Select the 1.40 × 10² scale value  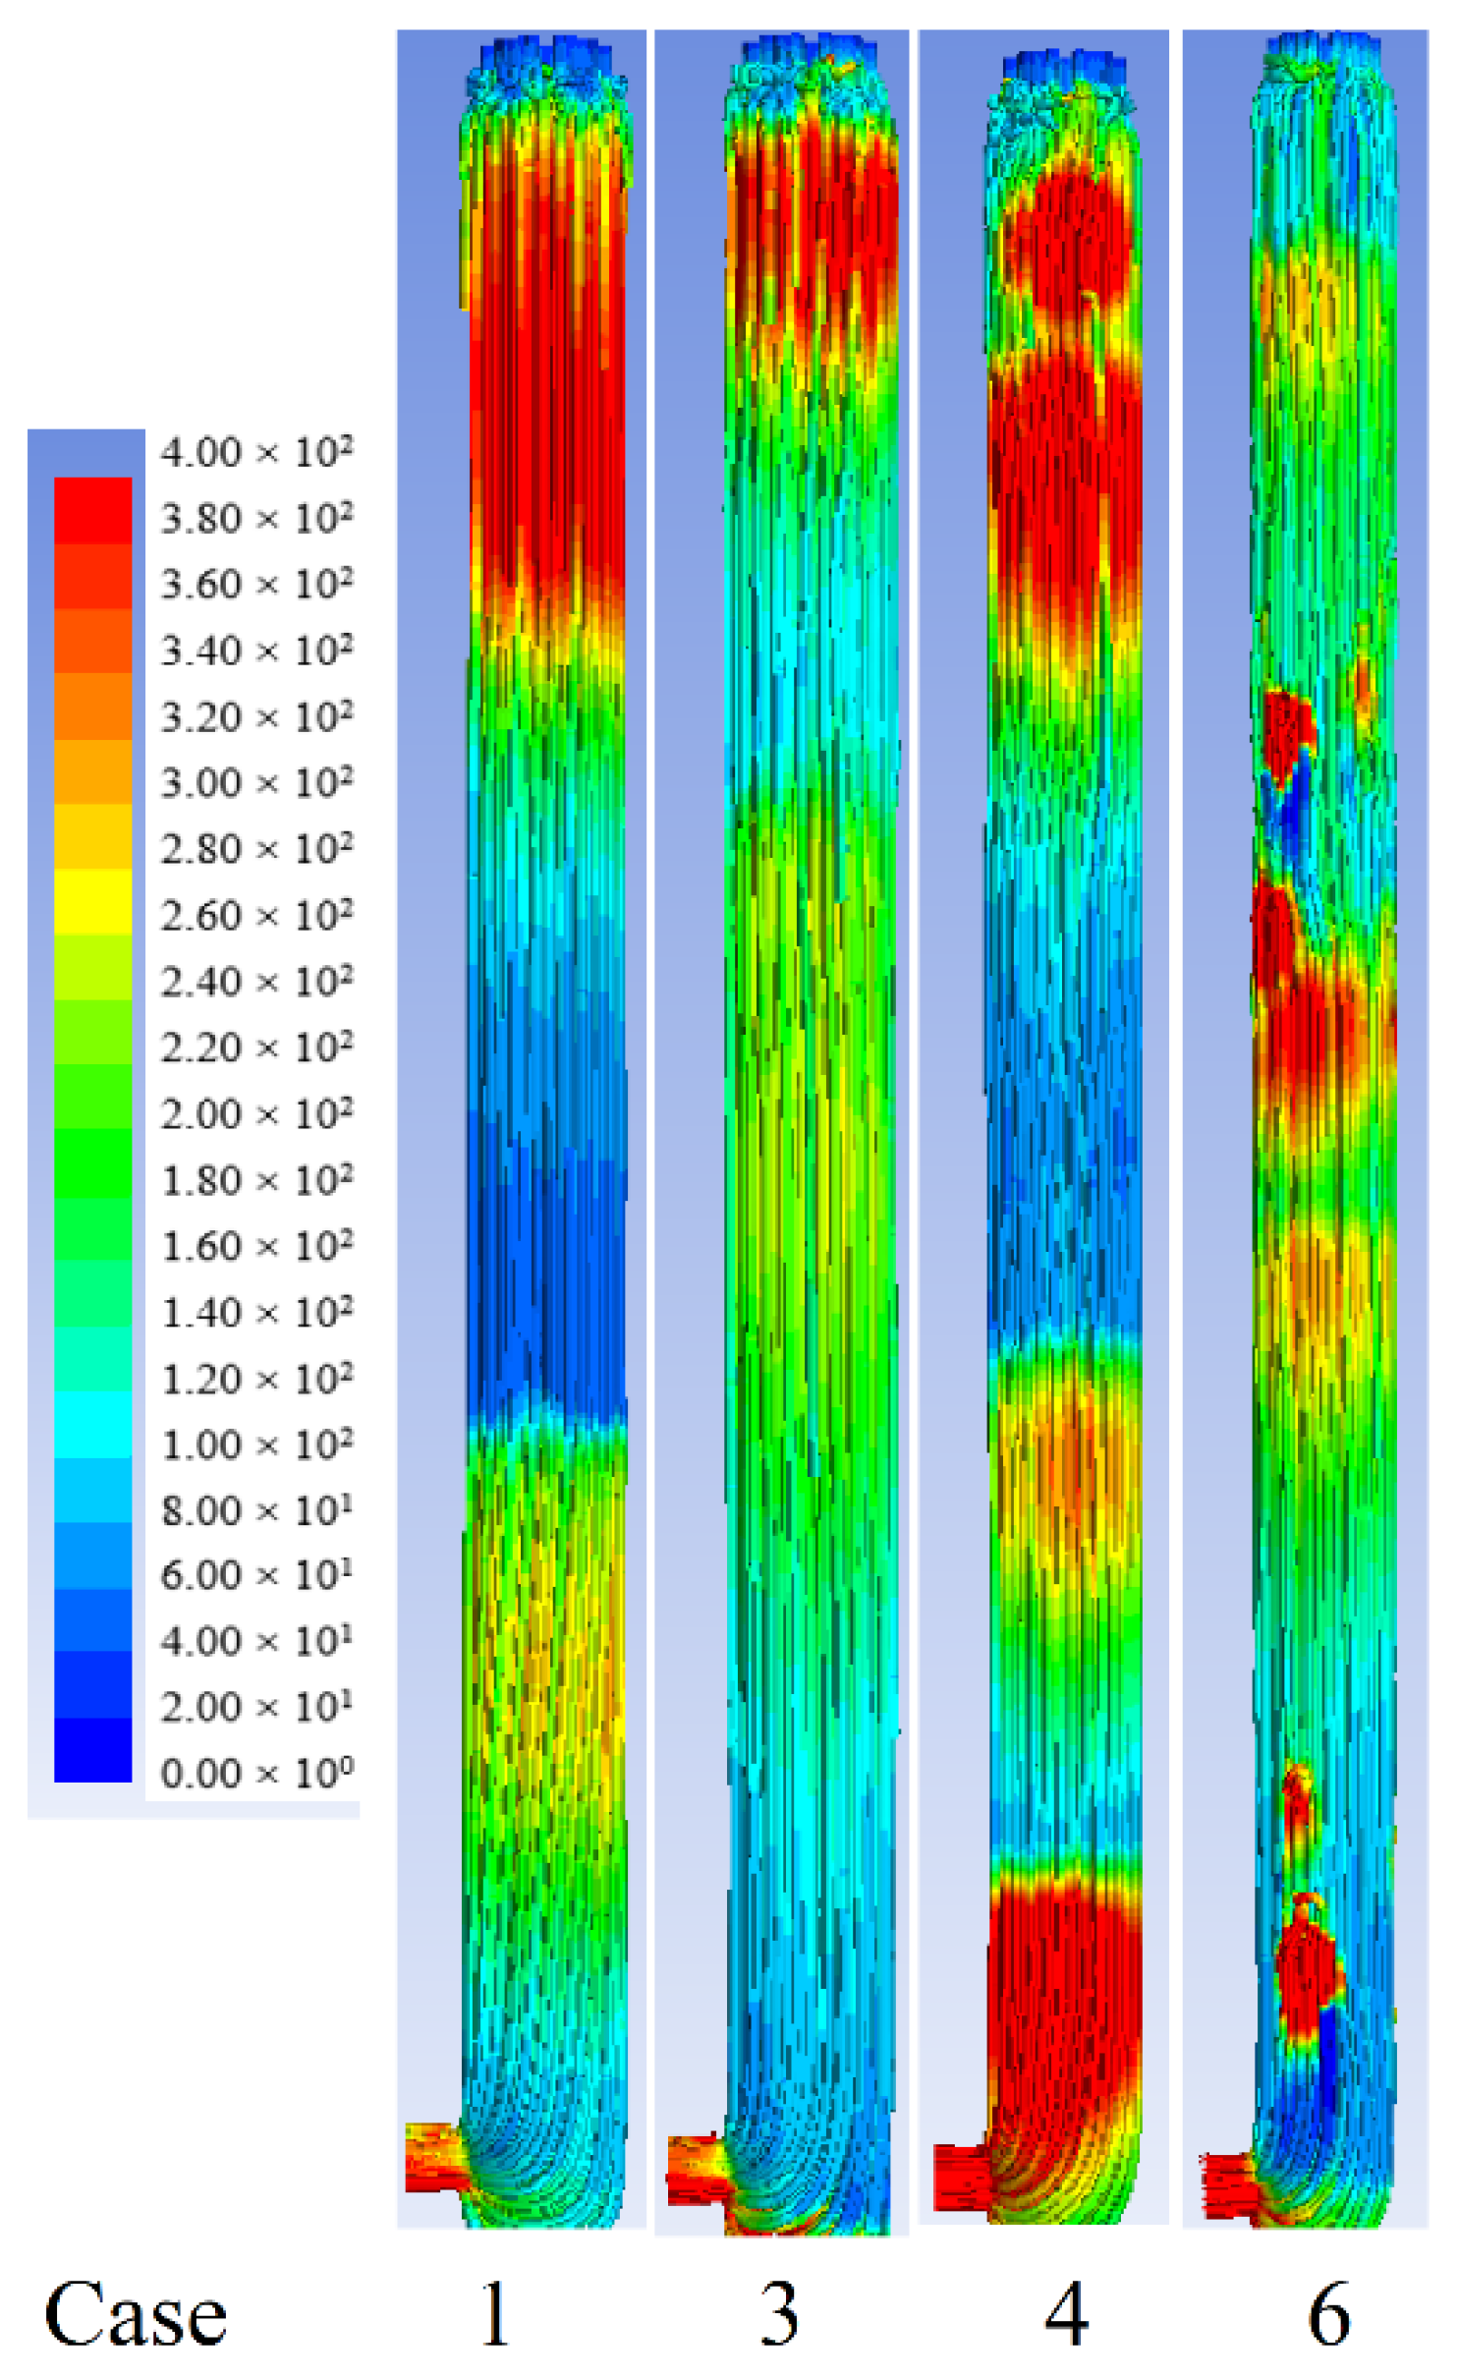tap(256, 1312)
